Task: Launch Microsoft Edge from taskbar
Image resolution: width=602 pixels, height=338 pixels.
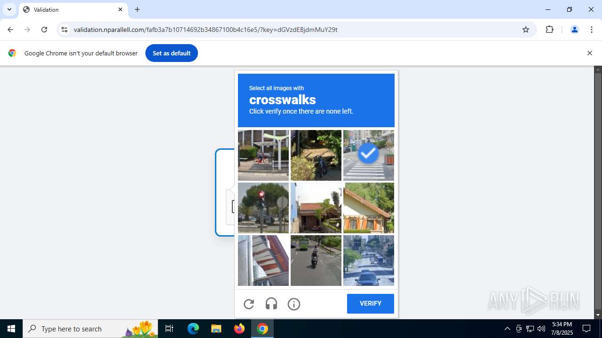Action: pos(193,329)
